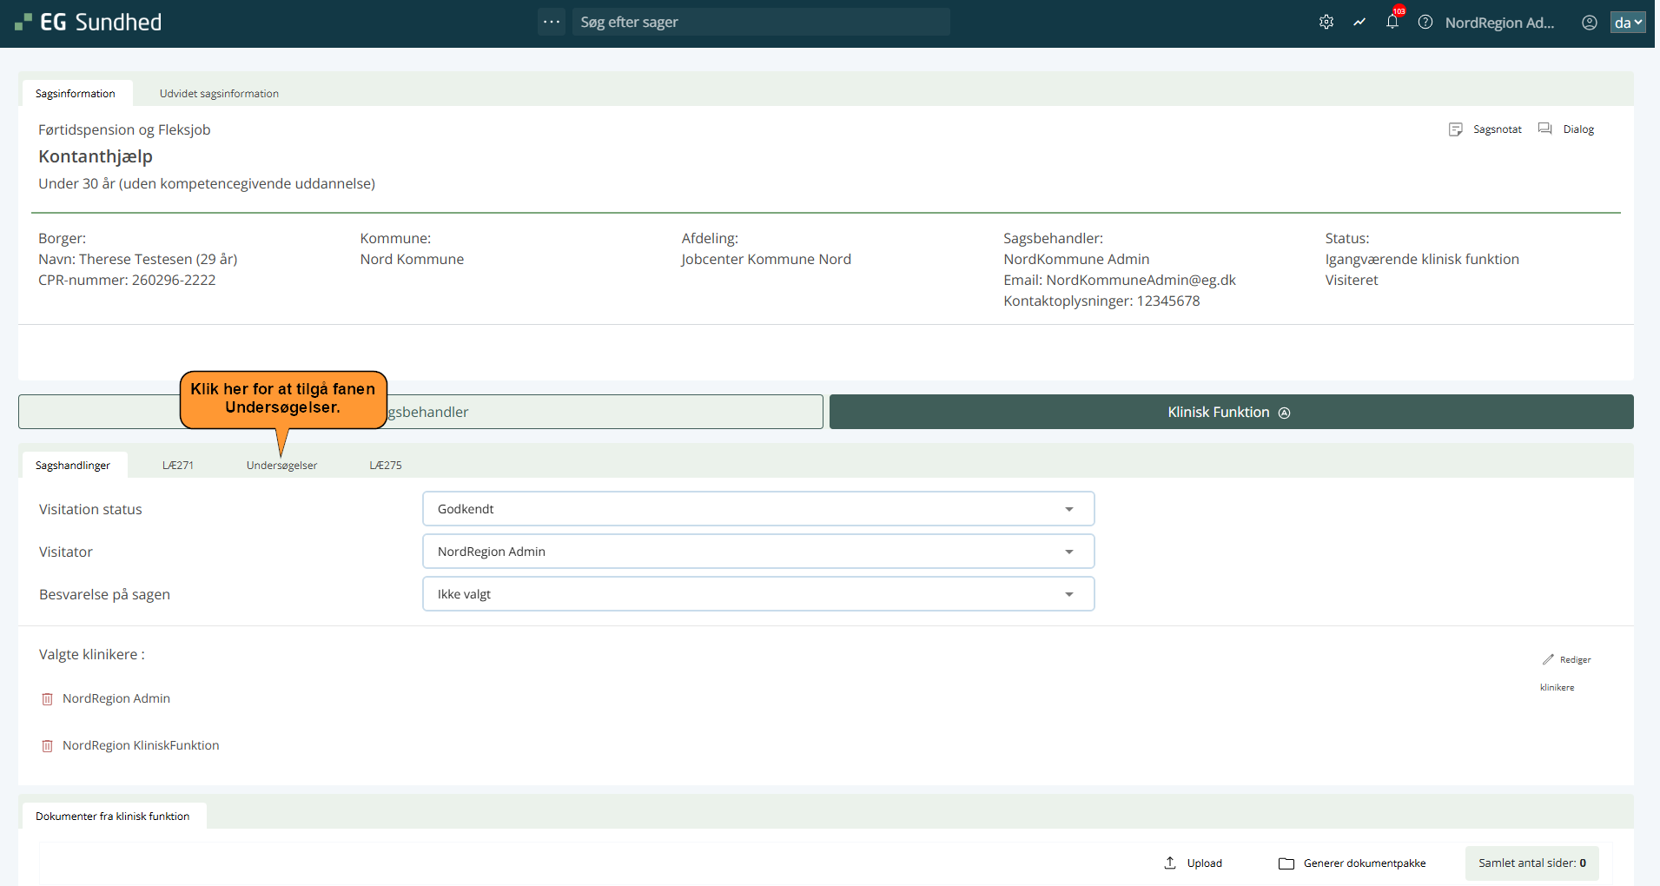This screenshot has height=886, width=1660.
Task: Switch to the Undersøgelser tab
Action: 281,466
